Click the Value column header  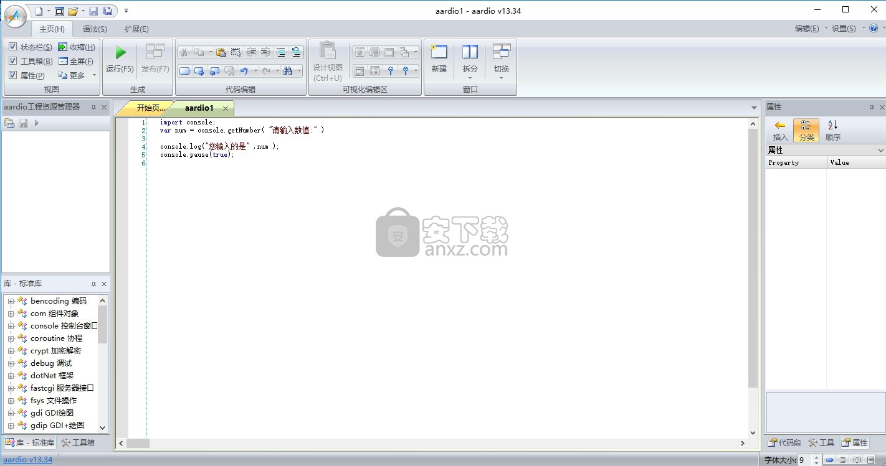pos(857,162)
